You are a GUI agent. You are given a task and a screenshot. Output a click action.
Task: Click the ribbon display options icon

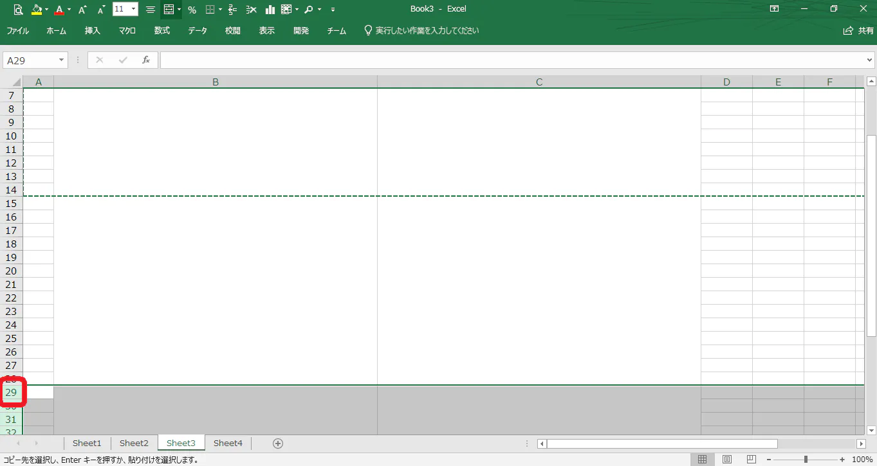click(775, 9)
